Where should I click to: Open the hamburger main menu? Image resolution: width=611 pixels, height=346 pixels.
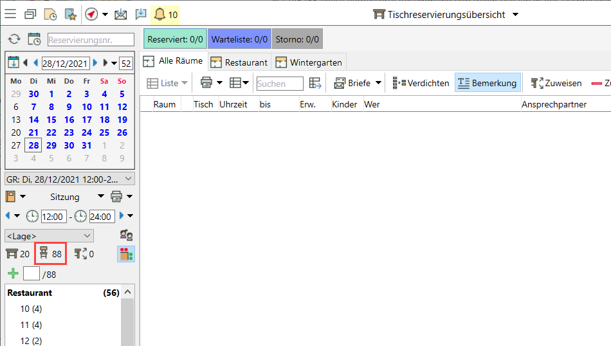10,14
